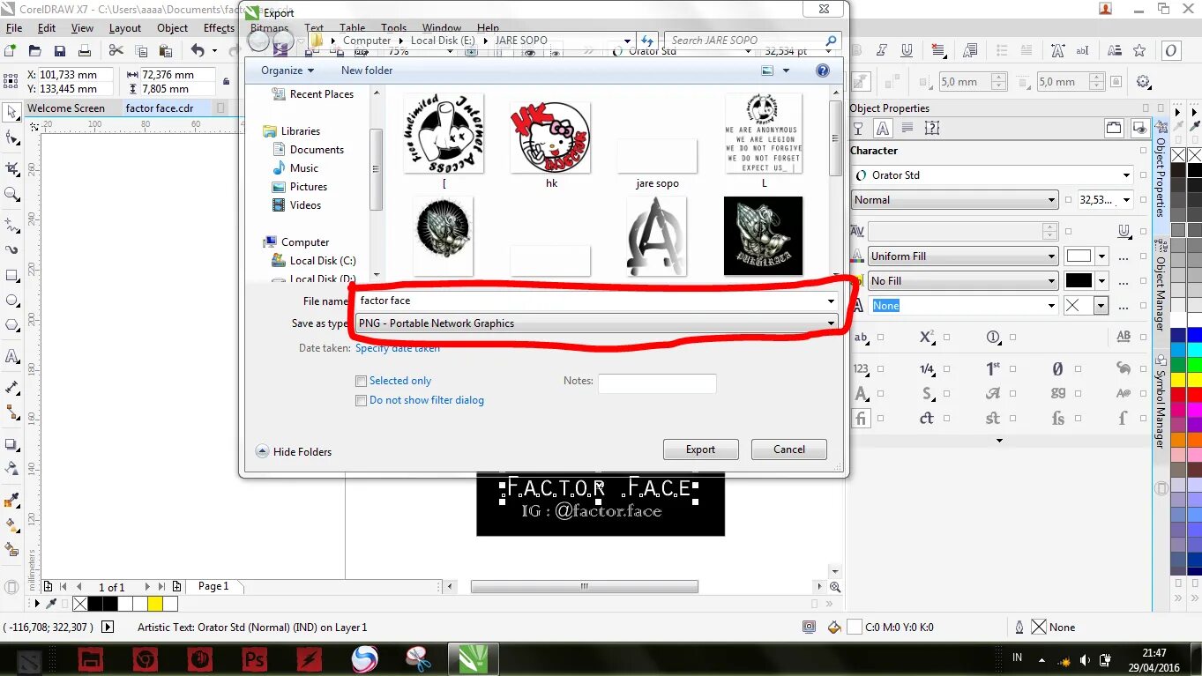Select the Ellipse tool in toolbox

(11, 300)
